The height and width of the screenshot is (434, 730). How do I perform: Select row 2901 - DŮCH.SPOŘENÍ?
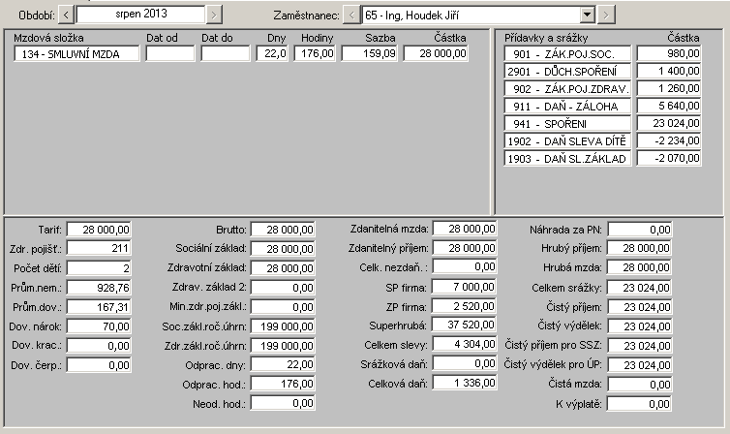pos(567,72)
